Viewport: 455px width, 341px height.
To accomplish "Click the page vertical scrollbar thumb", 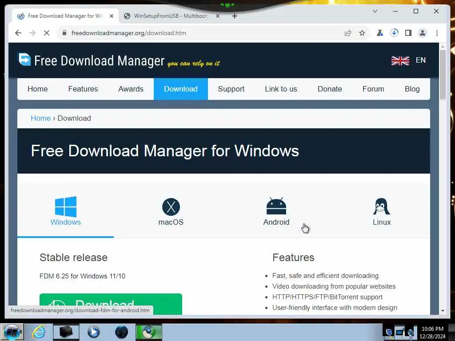I will [x=443, y=75].
